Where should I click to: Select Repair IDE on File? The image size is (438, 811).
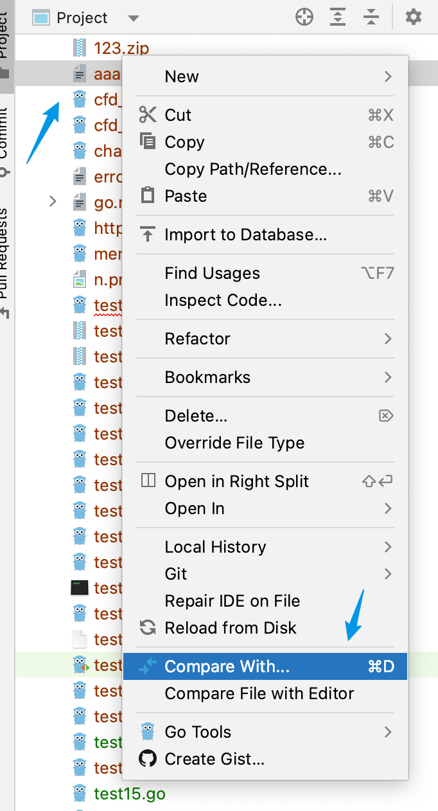(265, 601)
